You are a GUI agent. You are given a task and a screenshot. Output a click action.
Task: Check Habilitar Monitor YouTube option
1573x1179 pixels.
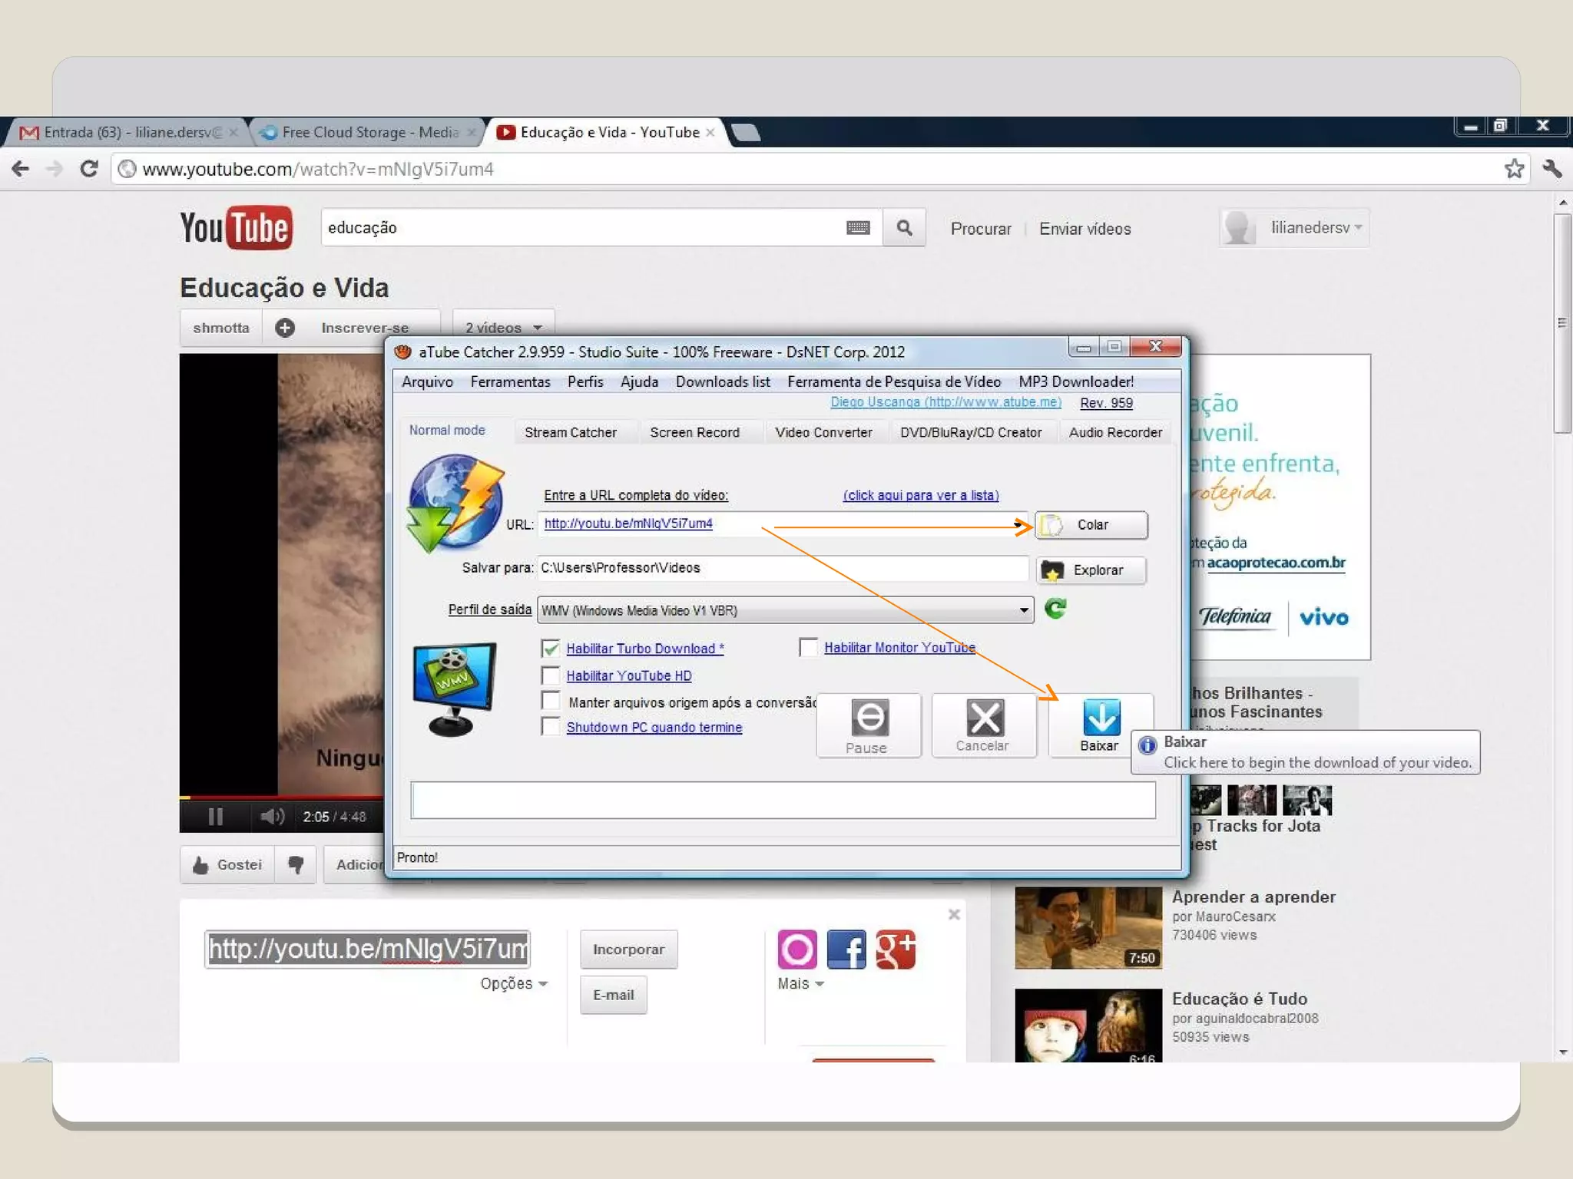pyautogui.click(x=808, y=648)
